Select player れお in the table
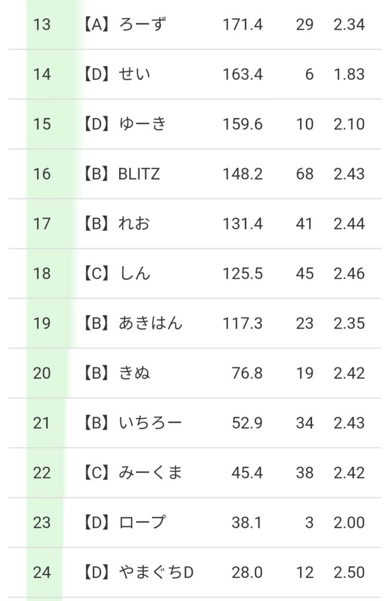This screenshot has height=601, width=390. [x=135, y=224]
